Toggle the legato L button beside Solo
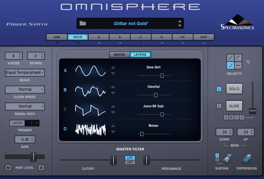Screen dimensions: 264x179 219,89
